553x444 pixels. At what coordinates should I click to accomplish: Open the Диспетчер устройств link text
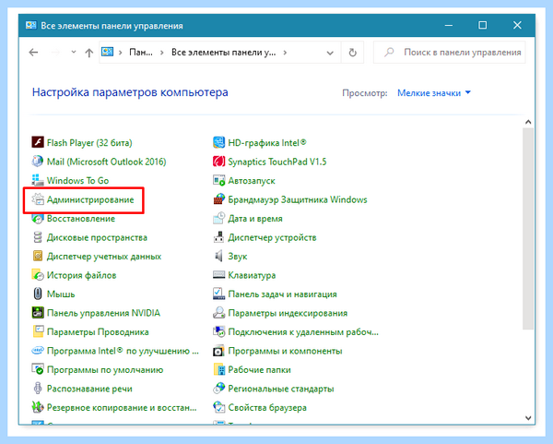click(272, 237)
